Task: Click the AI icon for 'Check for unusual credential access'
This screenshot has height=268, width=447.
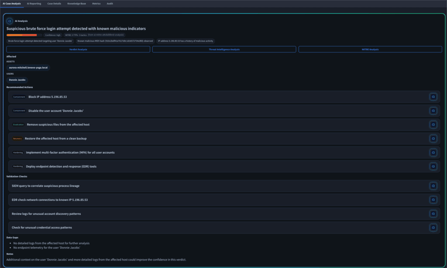Action: point(433,227)
